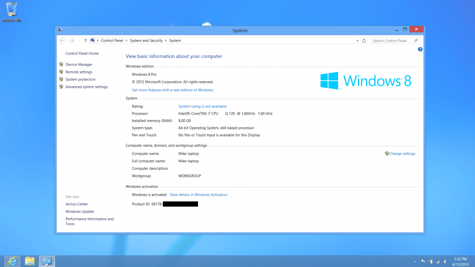Click the Windows 8 Pro edition text
Viewport: 475px width, 267px height.
144,74
